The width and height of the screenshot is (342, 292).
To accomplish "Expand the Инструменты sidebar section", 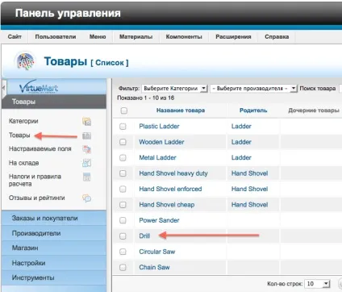I will 54,277.
